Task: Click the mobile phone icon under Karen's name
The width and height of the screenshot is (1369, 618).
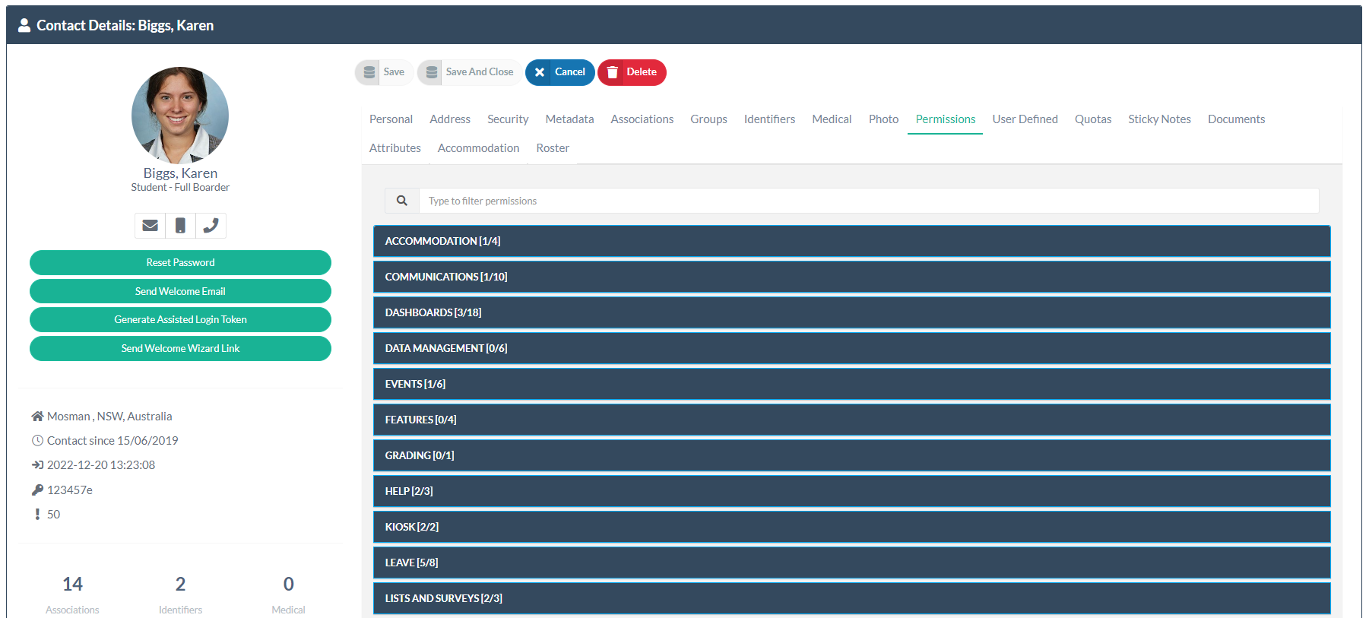Action: [x=180, y=226]
